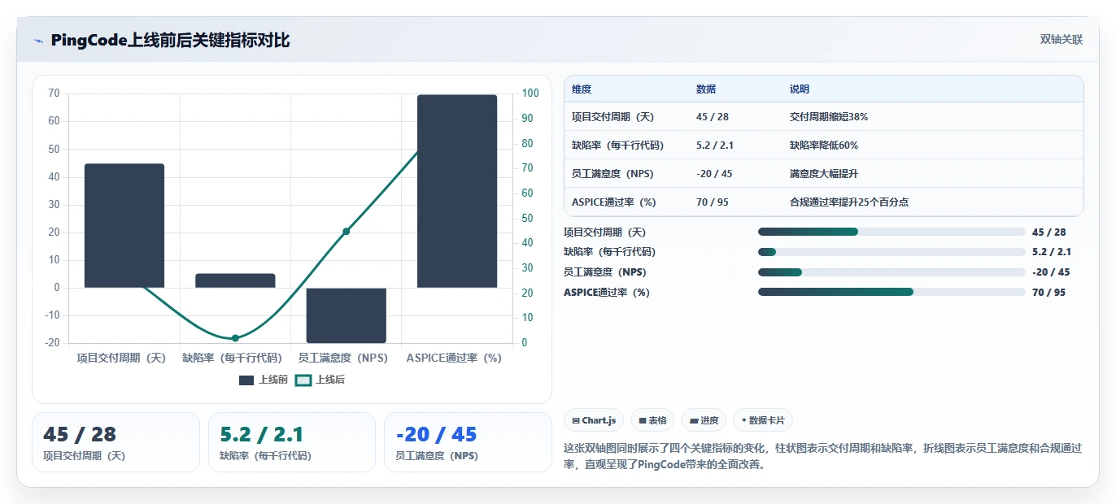
Task: Toggle the 上线前 legend item in chart
Action: [x=264, y=380]
